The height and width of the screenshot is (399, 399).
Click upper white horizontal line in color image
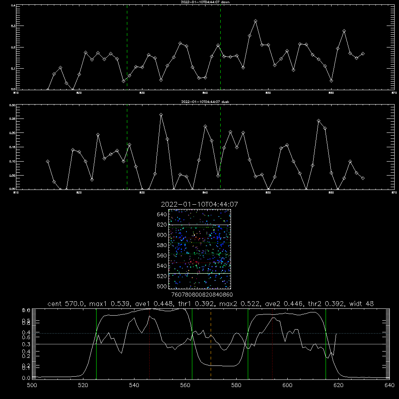[x=199, y=225]
